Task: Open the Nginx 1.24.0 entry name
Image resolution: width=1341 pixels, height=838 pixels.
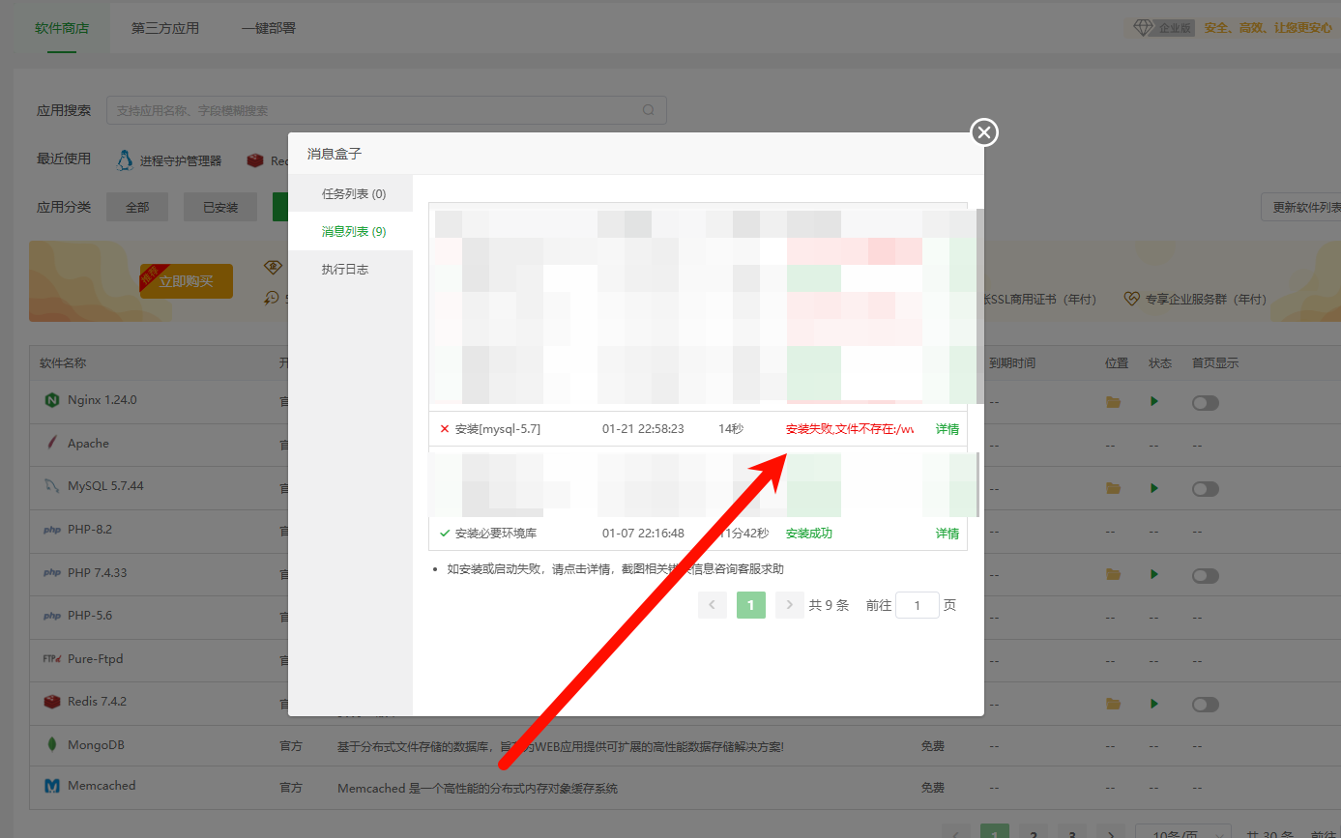Action: [x=102, y=400]
